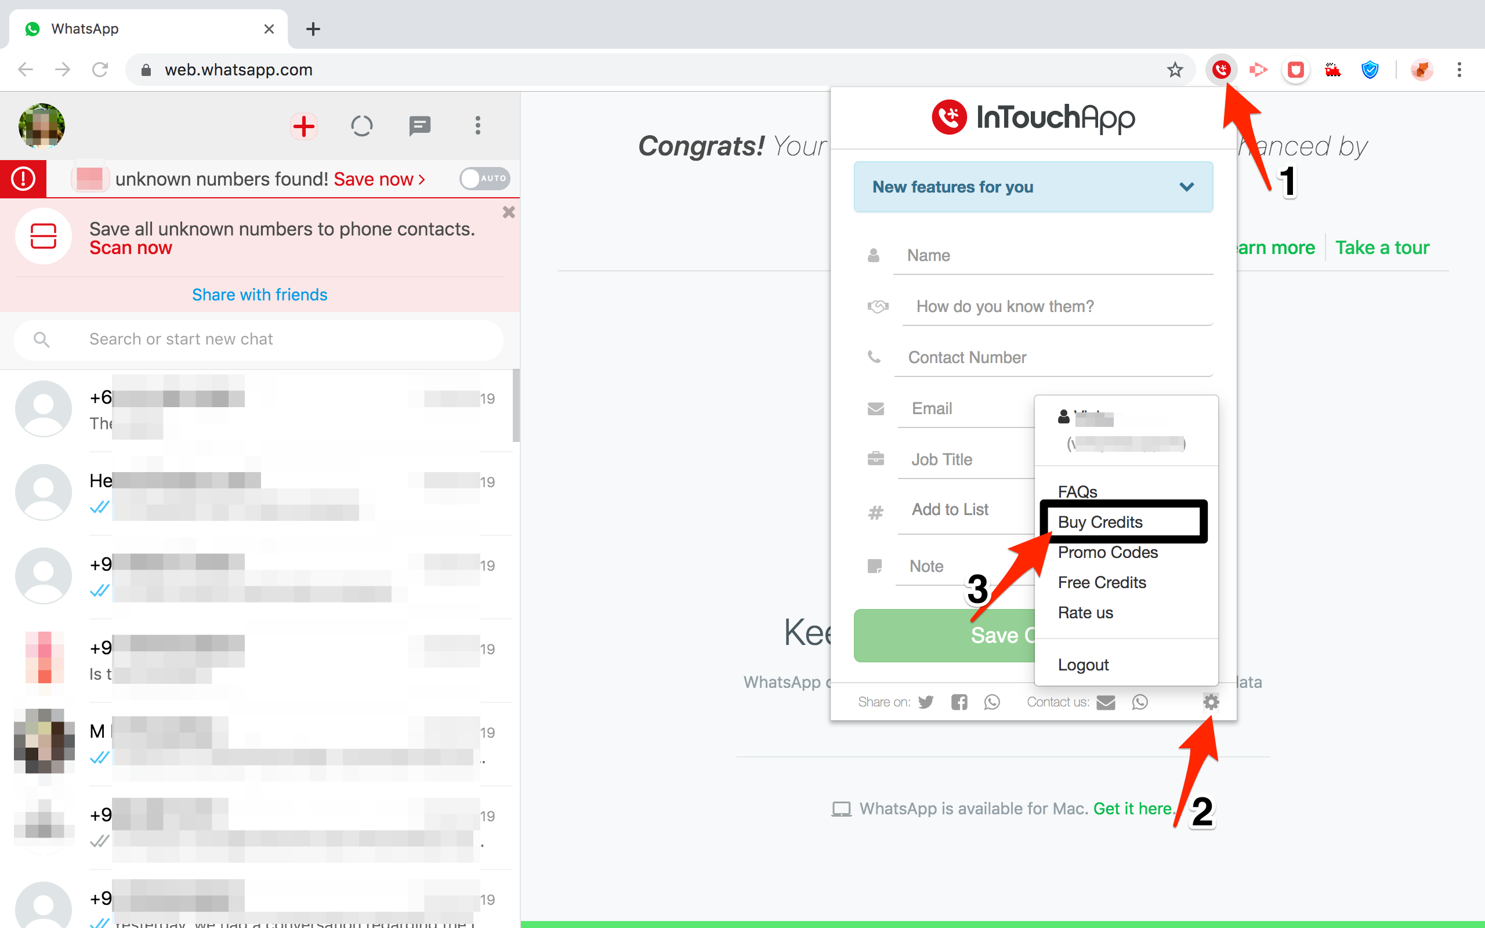Start a new chat via message icon
The width and height of the screenshot is (1485, 928).
point(420,126)
